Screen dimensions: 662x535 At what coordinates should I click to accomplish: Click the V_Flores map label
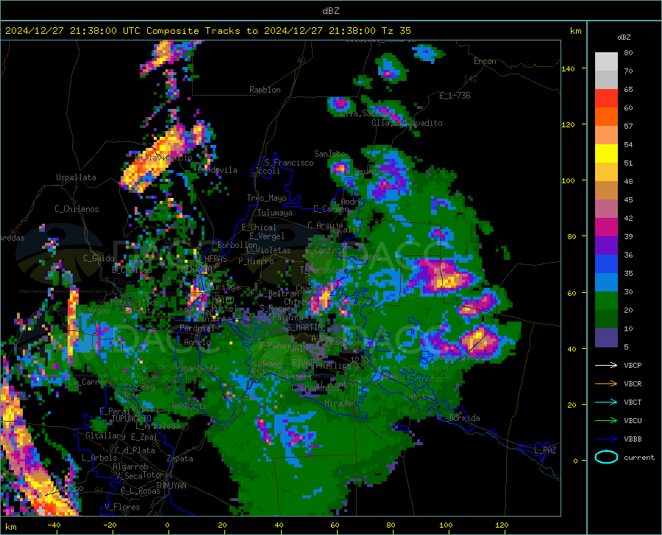[x=122, y=507]
